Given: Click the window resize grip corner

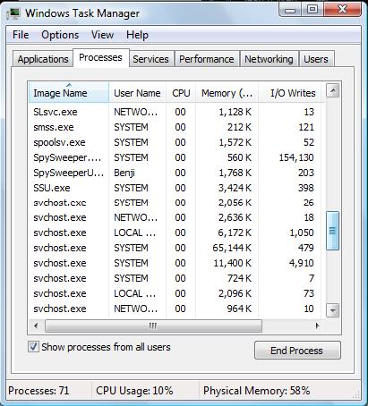Looking at the screenshot, I should tap(356, 395).
